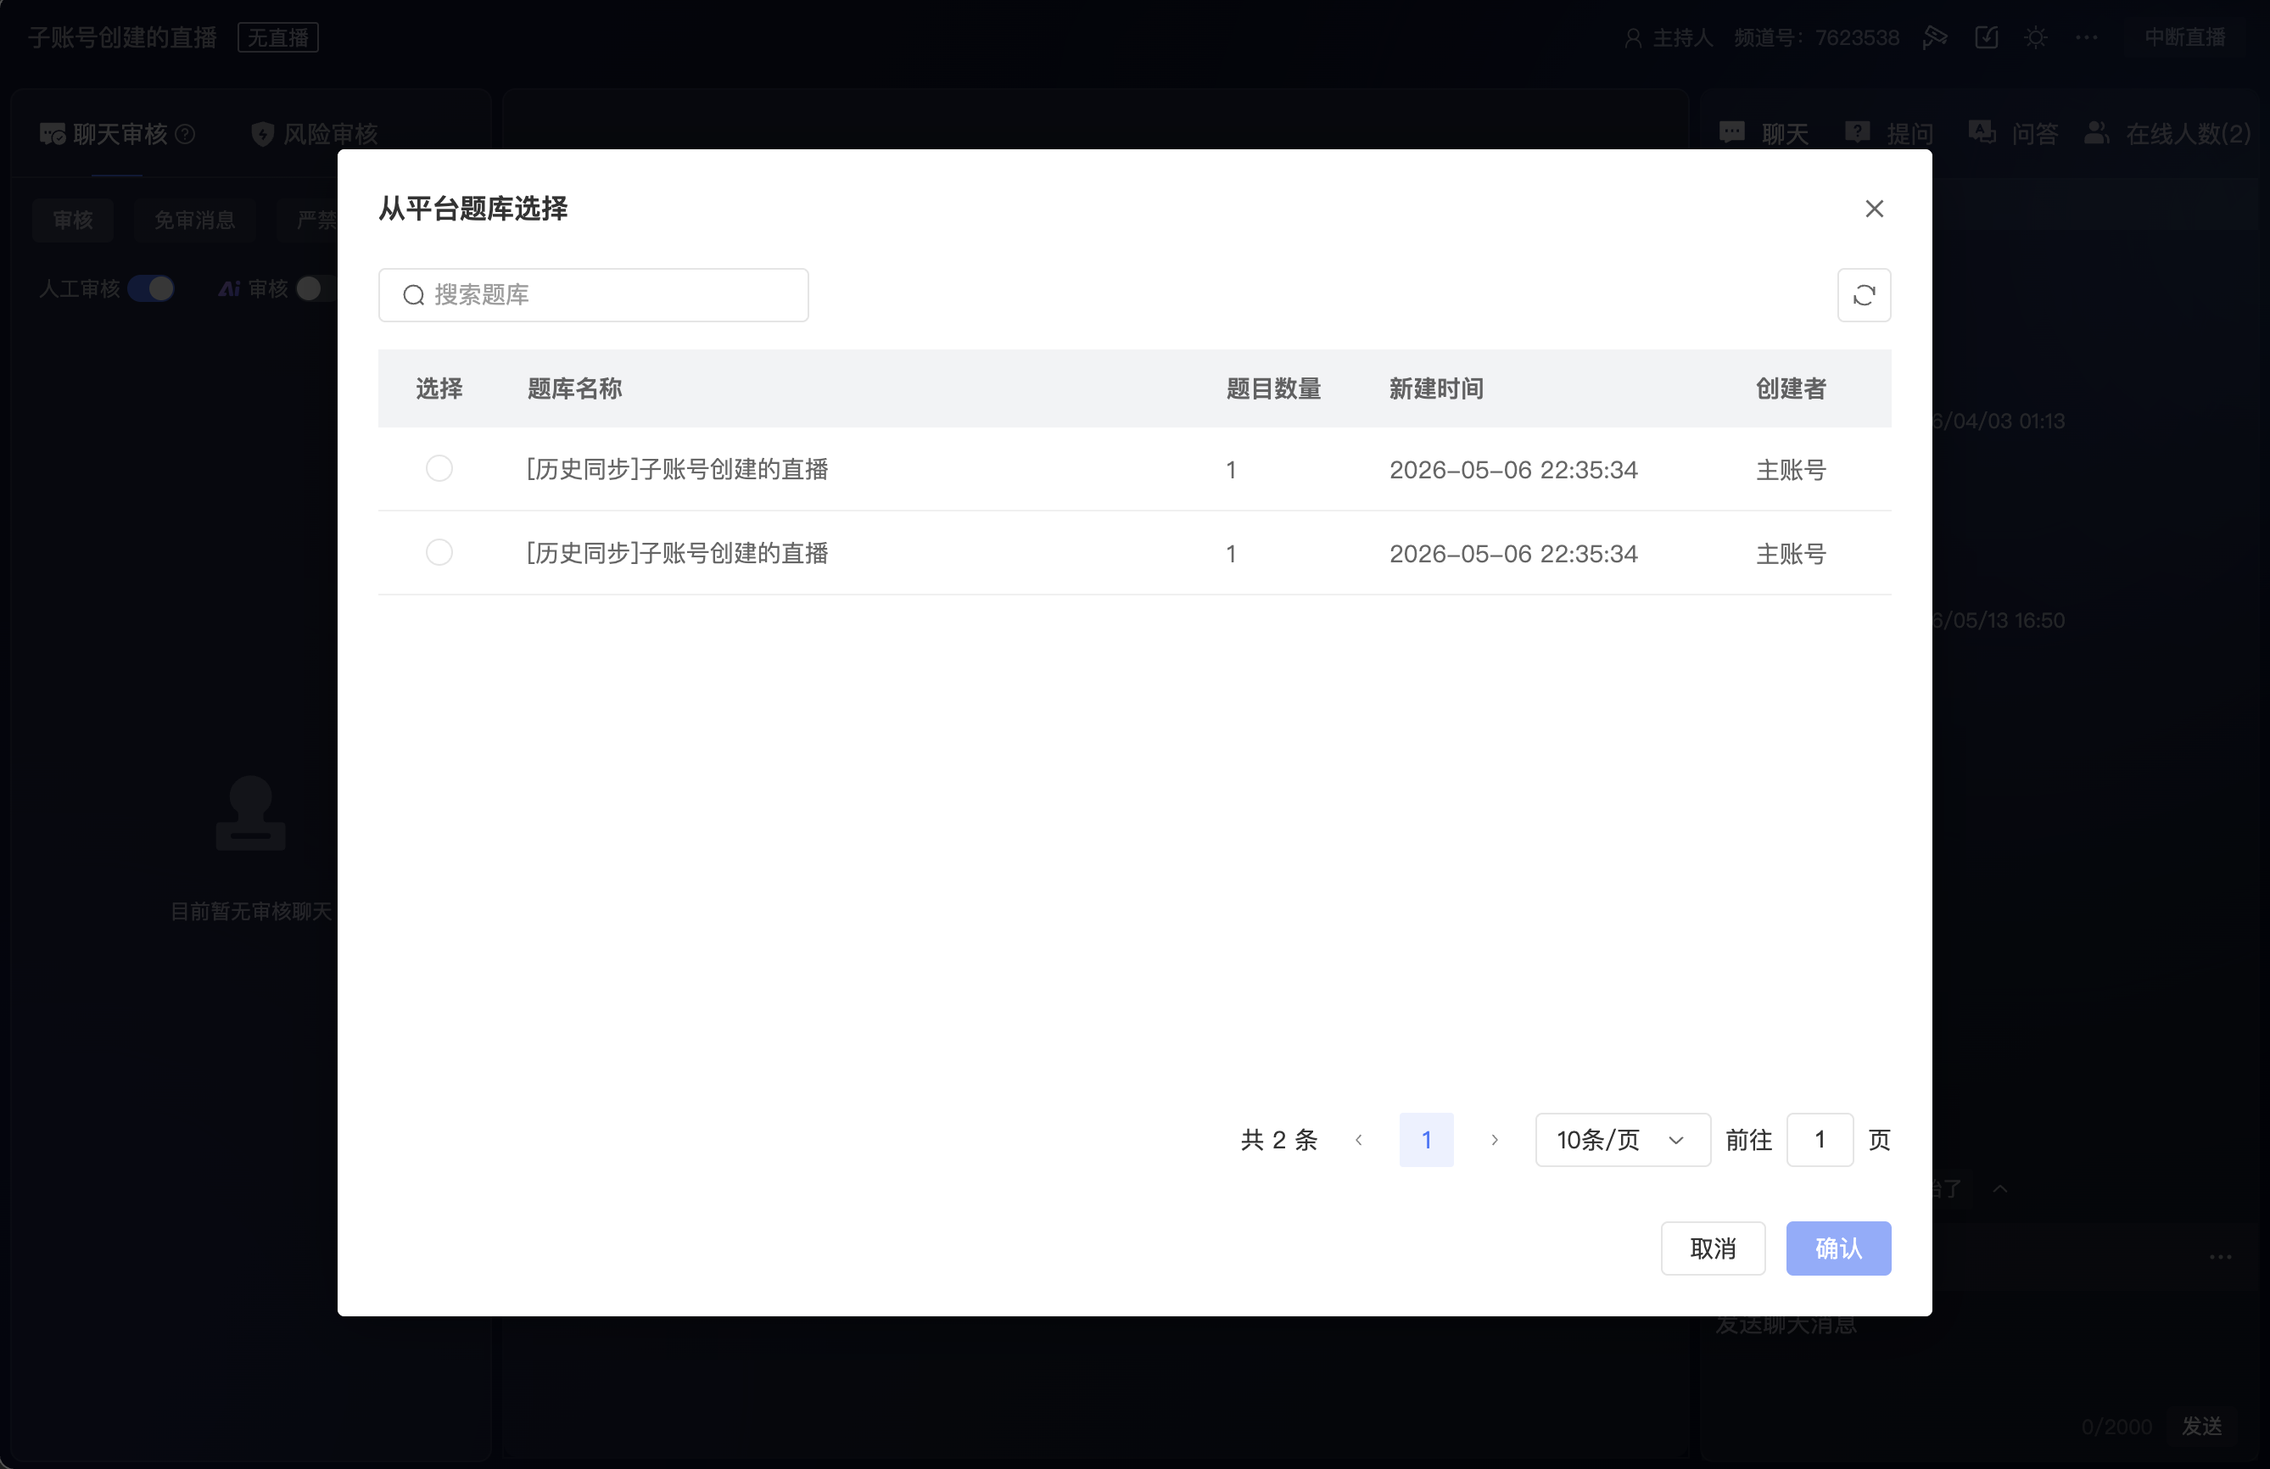Open the 聊天 tab in right panel

[x=1764, y=133]
